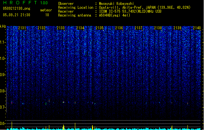Screen dimensions: 204x130
Task: Click the Ogata-vill. Akita-Pref. JAPAN location text
Action: (145, 7)
